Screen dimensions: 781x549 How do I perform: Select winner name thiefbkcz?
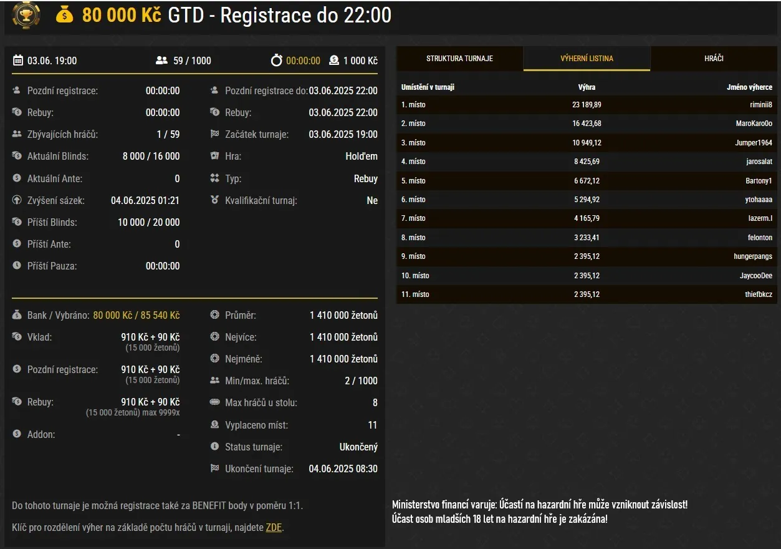(758, 294)
